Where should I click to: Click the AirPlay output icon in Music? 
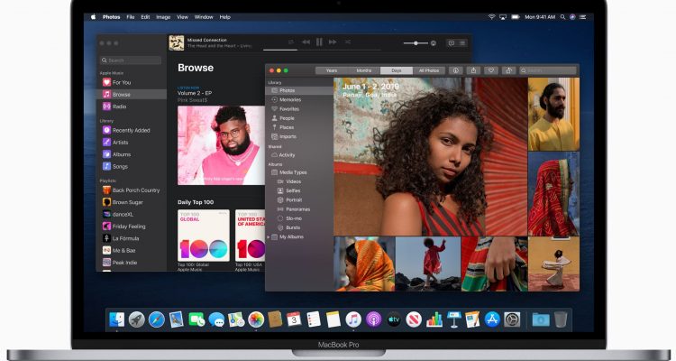434,43
